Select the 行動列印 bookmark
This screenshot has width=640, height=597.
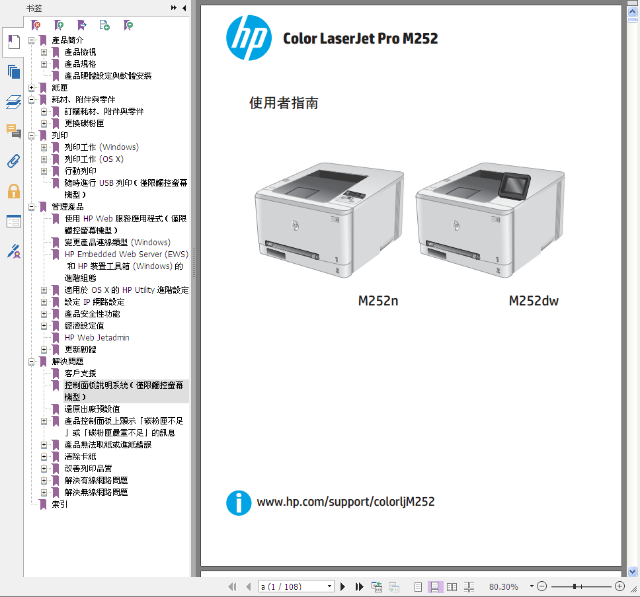click(x=81, y=171)
